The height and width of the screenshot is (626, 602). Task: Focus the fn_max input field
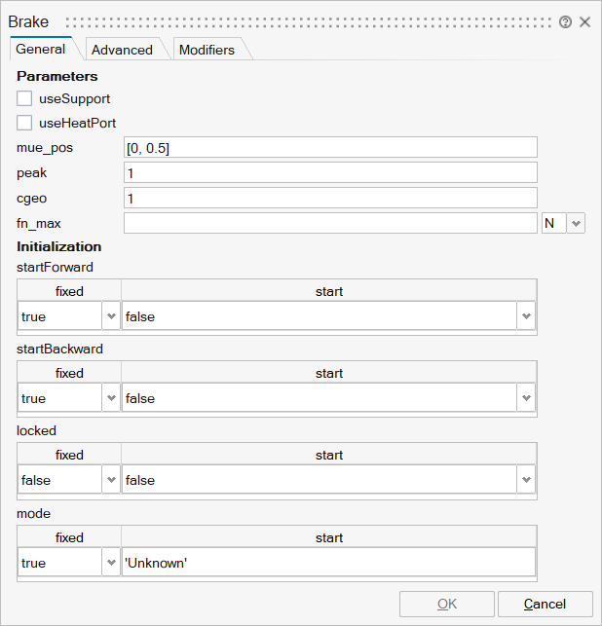pos(330,223)
